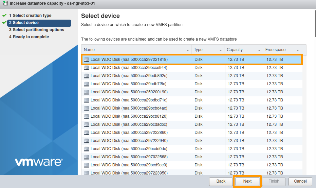
Task: Click disk icon for naa.5000cca29bcb8120
Action: (x=87, y=116)
